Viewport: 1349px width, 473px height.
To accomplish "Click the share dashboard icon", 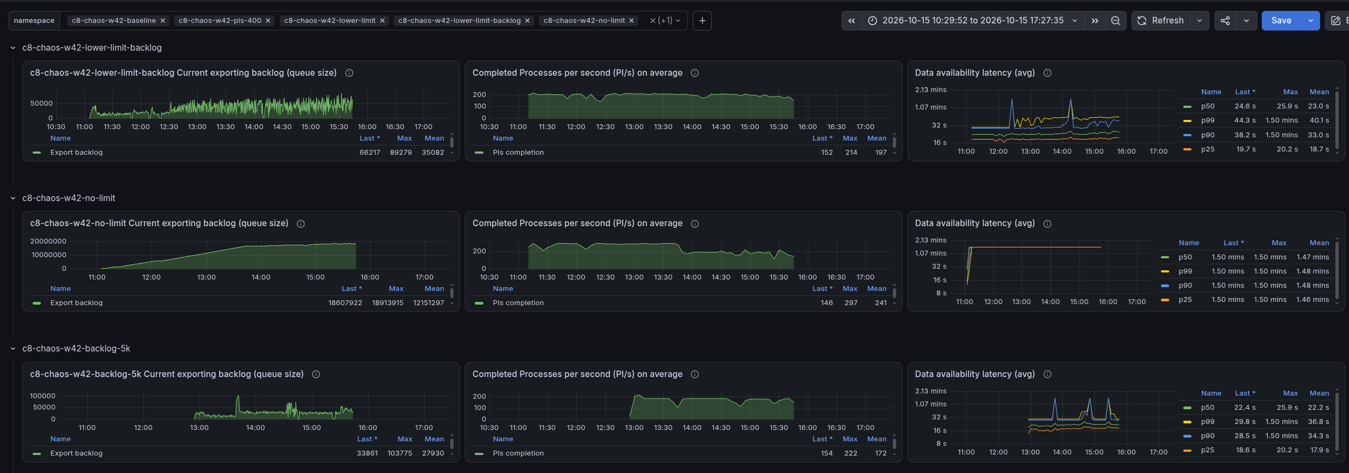I will click(x=1225, y=21).
